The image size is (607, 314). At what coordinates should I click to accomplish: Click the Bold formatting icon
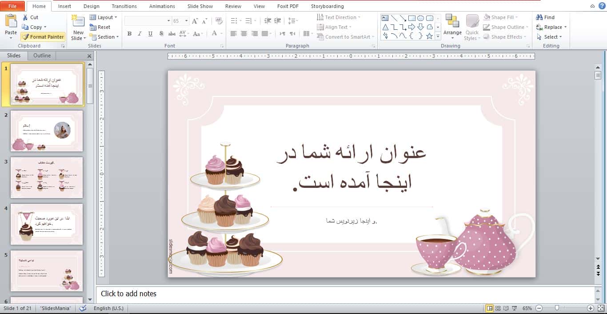point(129,34)
